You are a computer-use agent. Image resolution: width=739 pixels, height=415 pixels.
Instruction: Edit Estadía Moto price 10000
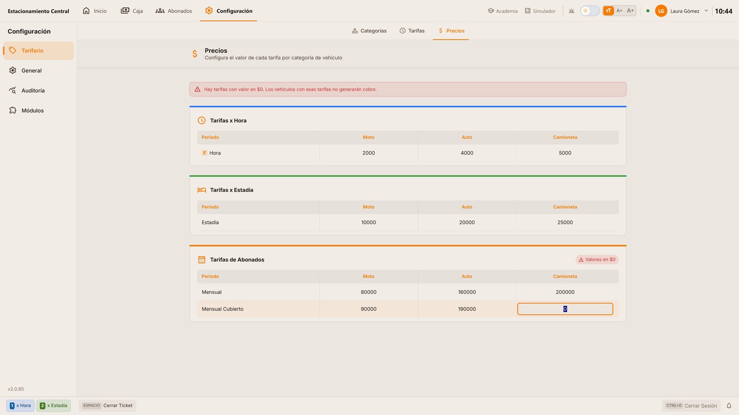[369, 222]
